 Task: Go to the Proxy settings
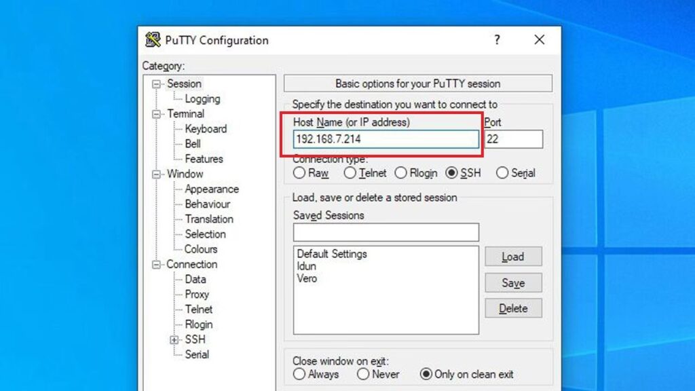click(197, 294)
